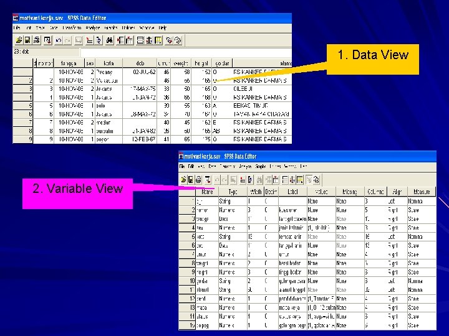This screenshot has height=336, width=449.
Task: Click Open File icon in Data View window
Action: pyautogui.click(x=19, y=40)
